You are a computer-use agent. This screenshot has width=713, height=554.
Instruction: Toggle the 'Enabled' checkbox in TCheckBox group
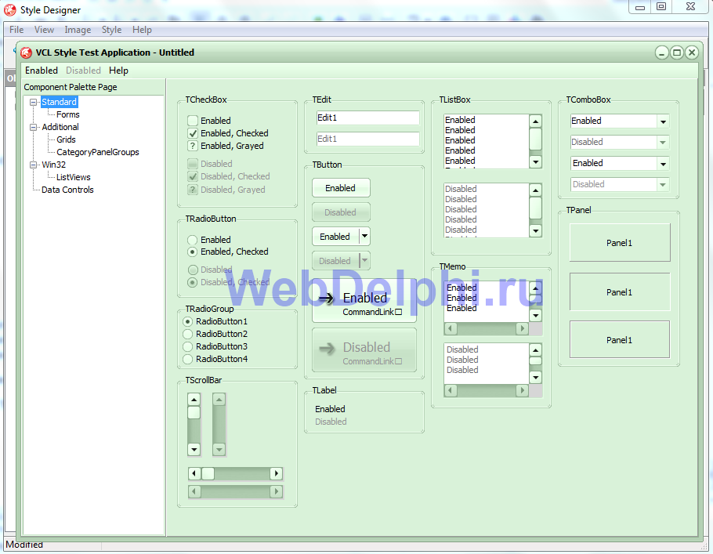193,121
